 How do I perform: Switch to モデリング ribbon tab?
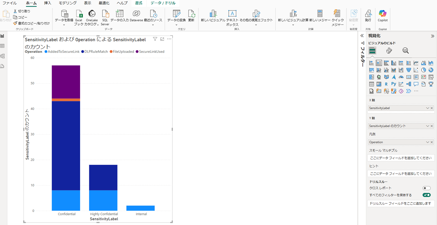[x=67, y=3]
